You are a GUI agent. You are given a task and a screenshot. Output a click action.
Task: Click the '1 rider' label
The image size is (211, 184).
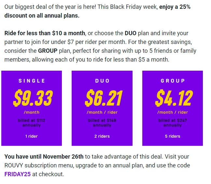32,136
